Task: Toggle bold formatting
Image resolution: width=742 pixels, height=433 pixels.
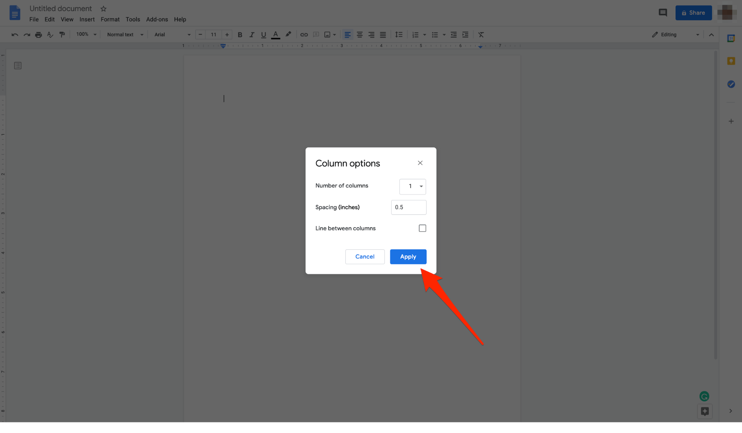Action: pos(240,34)
